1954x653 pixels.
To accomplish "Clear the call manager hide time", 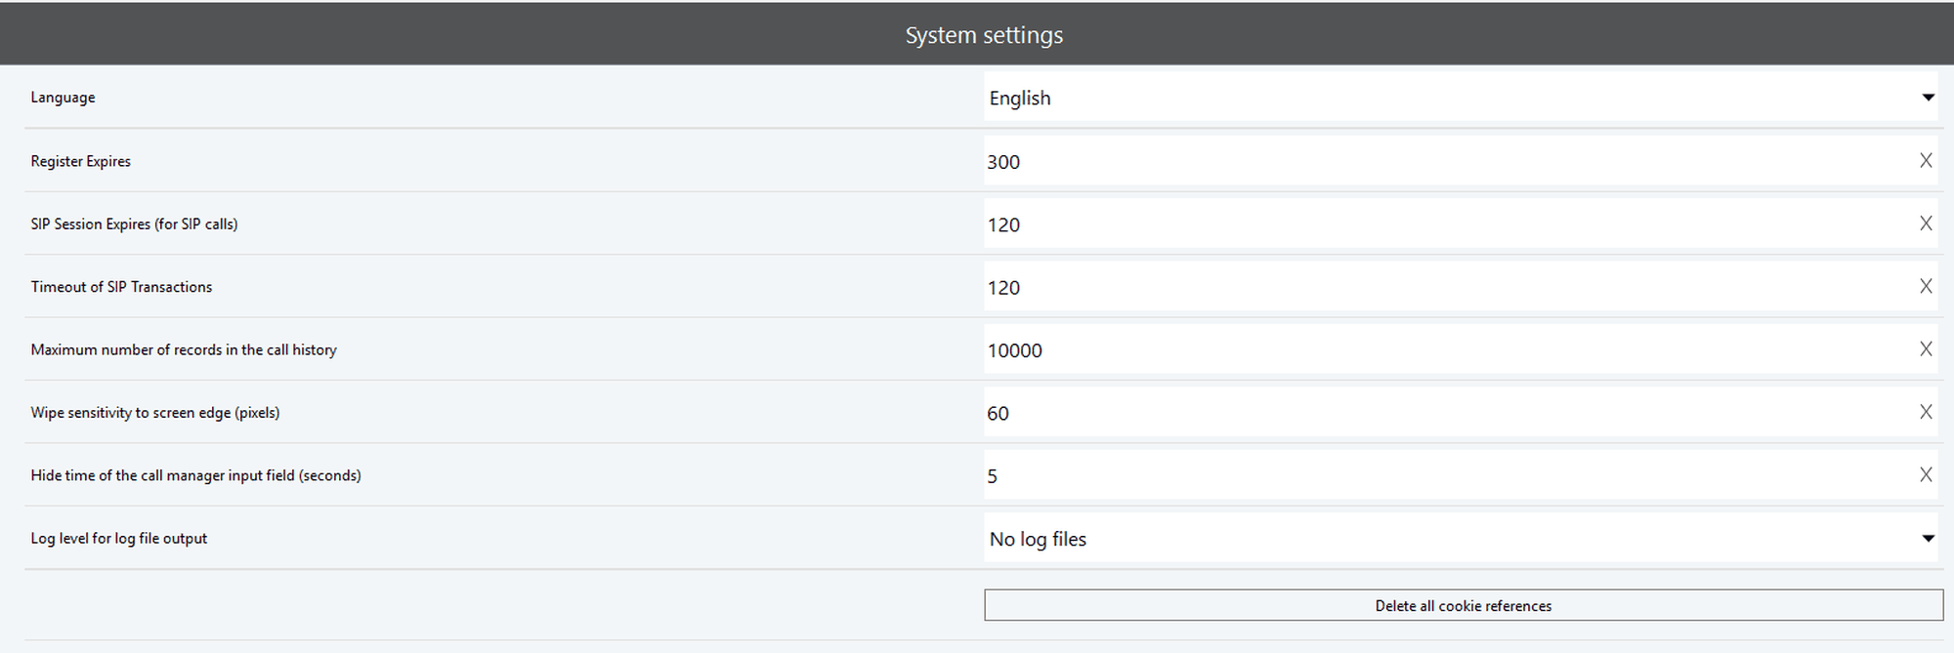I will (x=1925, y=475).
